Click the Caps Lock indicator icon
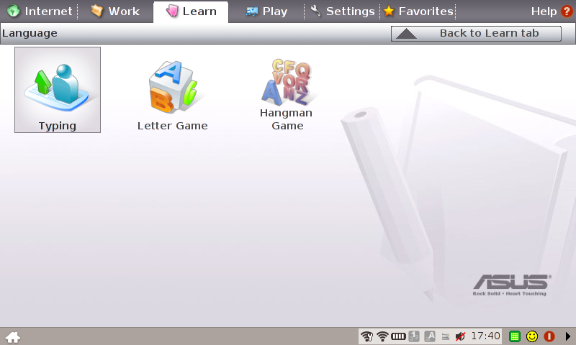The width and height of the screenshot is (576, 345). [x=430, y=336]
